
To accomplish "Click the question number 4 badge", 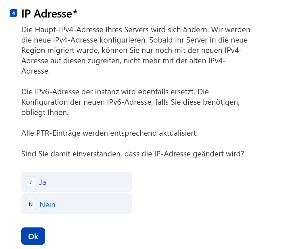I will 14,14.
